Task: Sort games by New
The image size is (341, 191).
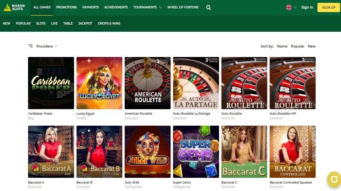Action: click(312, 46)
